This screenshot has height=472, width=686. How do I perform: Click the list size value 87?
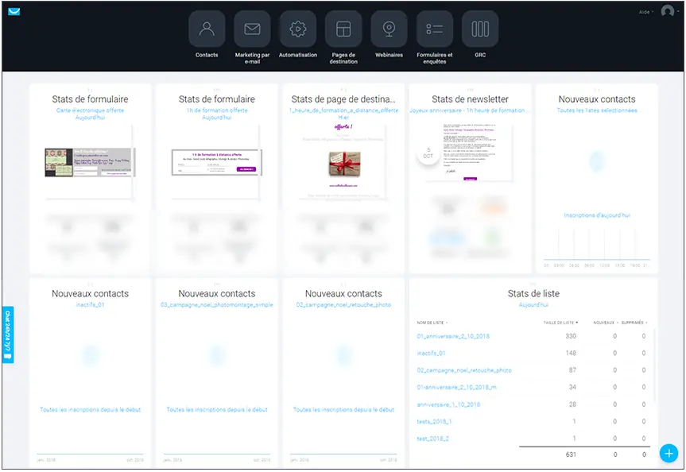click(572, 370)
